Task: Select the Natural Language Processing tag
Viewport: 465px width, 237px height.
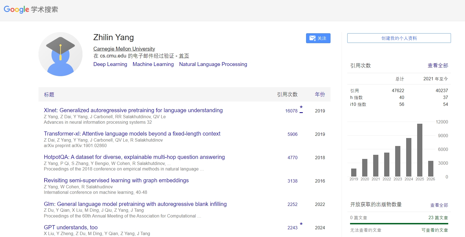Action: point(213,64)
